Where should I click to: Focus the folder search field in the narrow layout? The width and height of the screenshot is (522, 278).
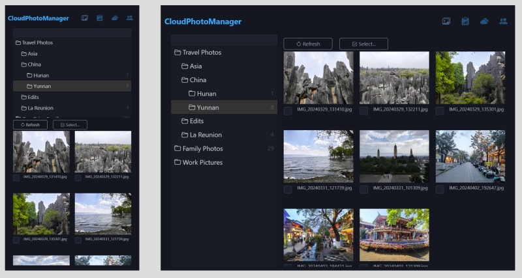click(72, 33)
